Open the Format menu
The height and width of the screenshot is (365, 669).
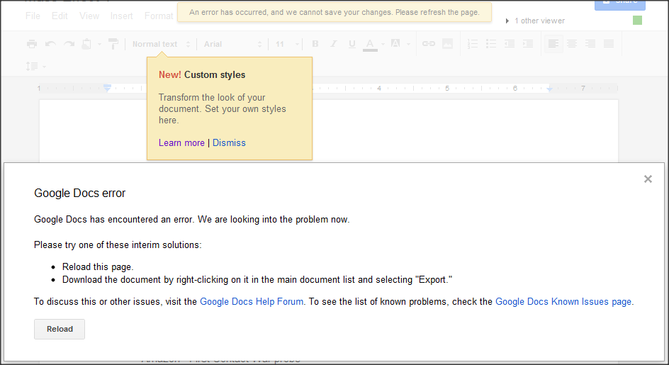pos(159,16)
